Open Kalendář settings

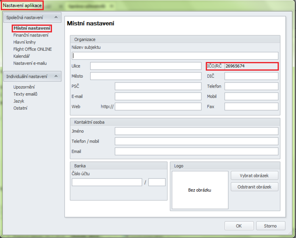21,56
